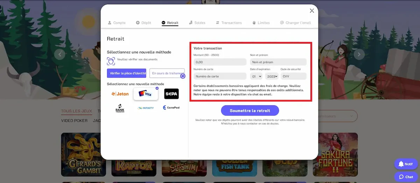Click the Montant amount input field

220,62
